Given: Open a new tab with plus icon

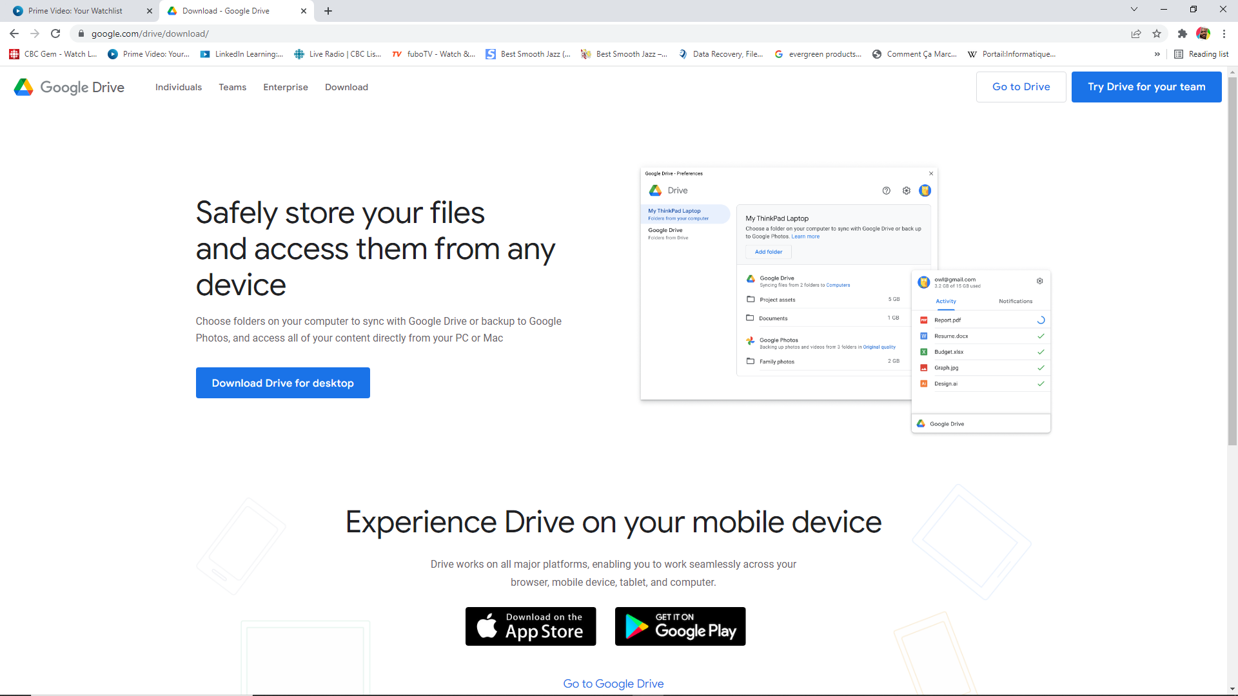Looking at the screenshot, I should click(x=328, y=11).
